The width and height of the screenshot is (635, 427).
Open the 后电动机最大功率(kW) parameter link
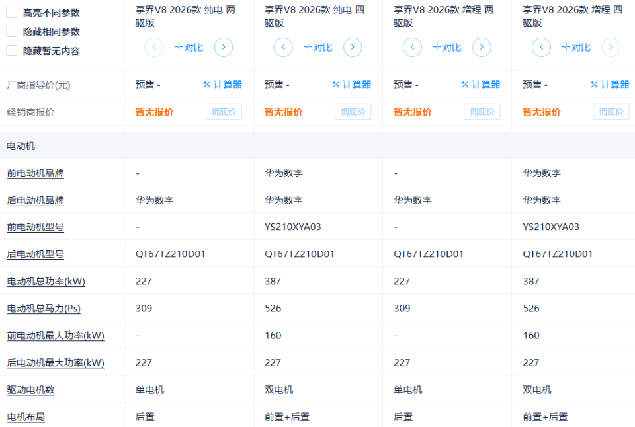point(56,363)
